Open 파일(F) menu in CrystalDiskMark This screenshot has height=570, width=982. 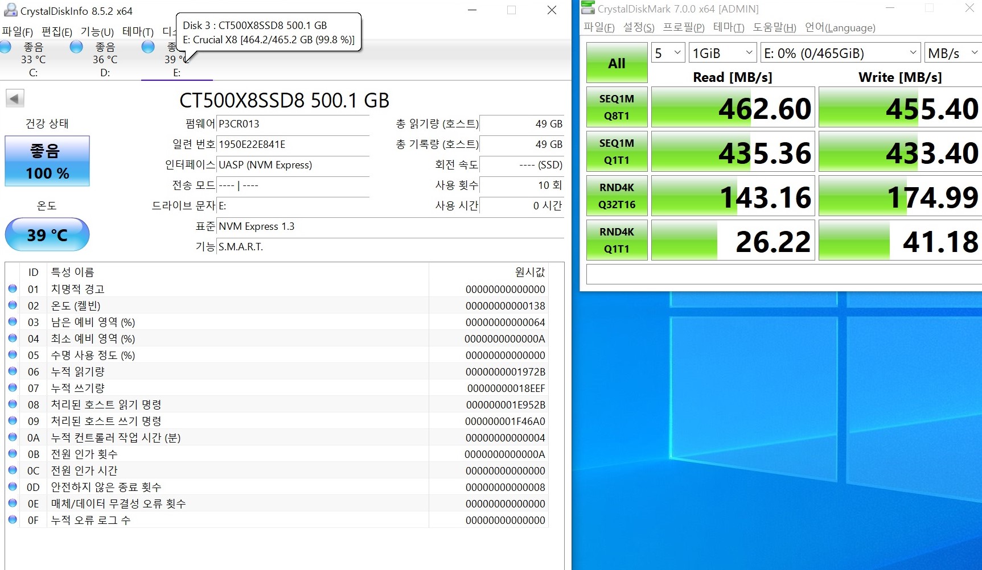[599, 27]
